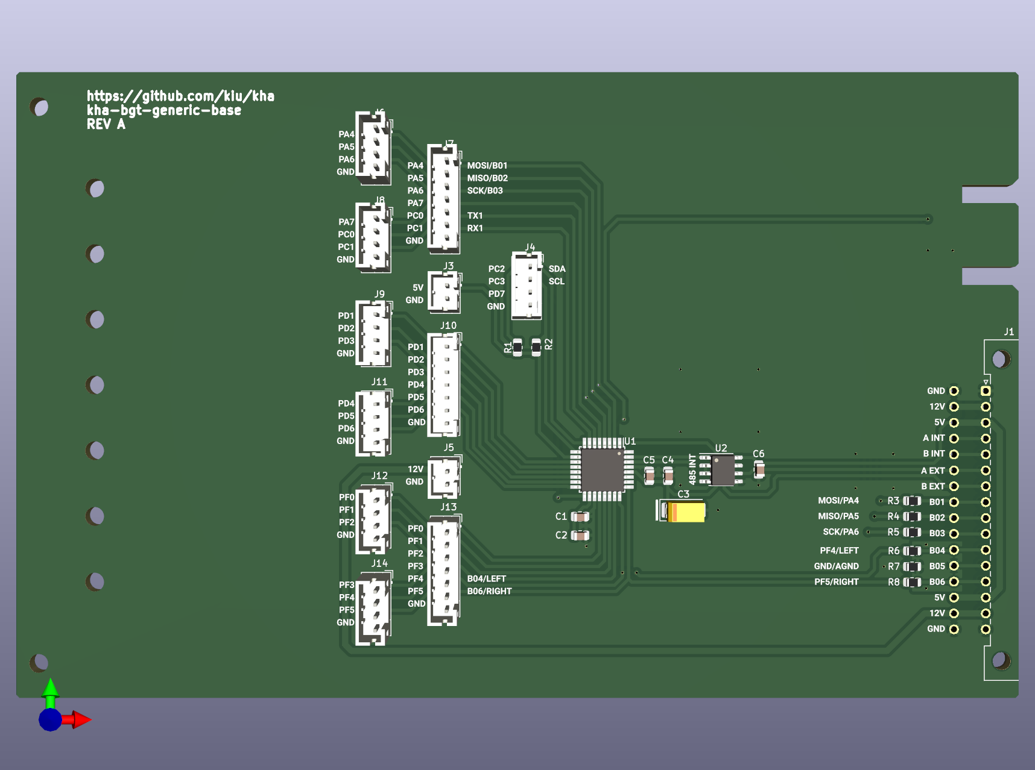Click the TX1 label
Screen dimensions: 1035x770
point(475,216)
